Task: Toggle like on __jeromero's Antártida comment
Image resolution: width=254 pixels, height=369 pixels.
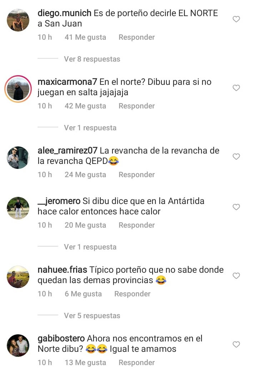Action: [x=236, y=207]
